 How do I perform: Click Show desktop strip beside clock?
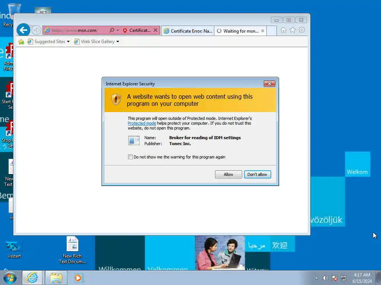point(378,278)
